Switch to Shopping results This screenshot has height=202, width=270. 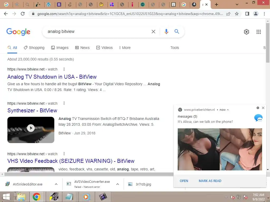[34, 48]
